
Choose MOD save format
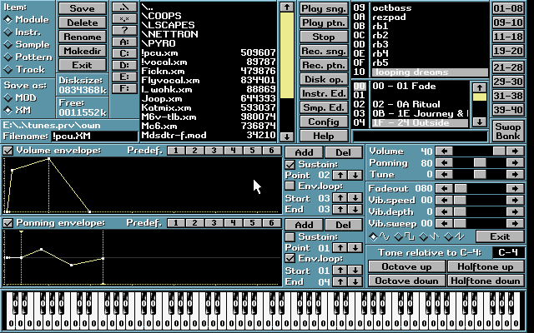(x=8, y=98)
